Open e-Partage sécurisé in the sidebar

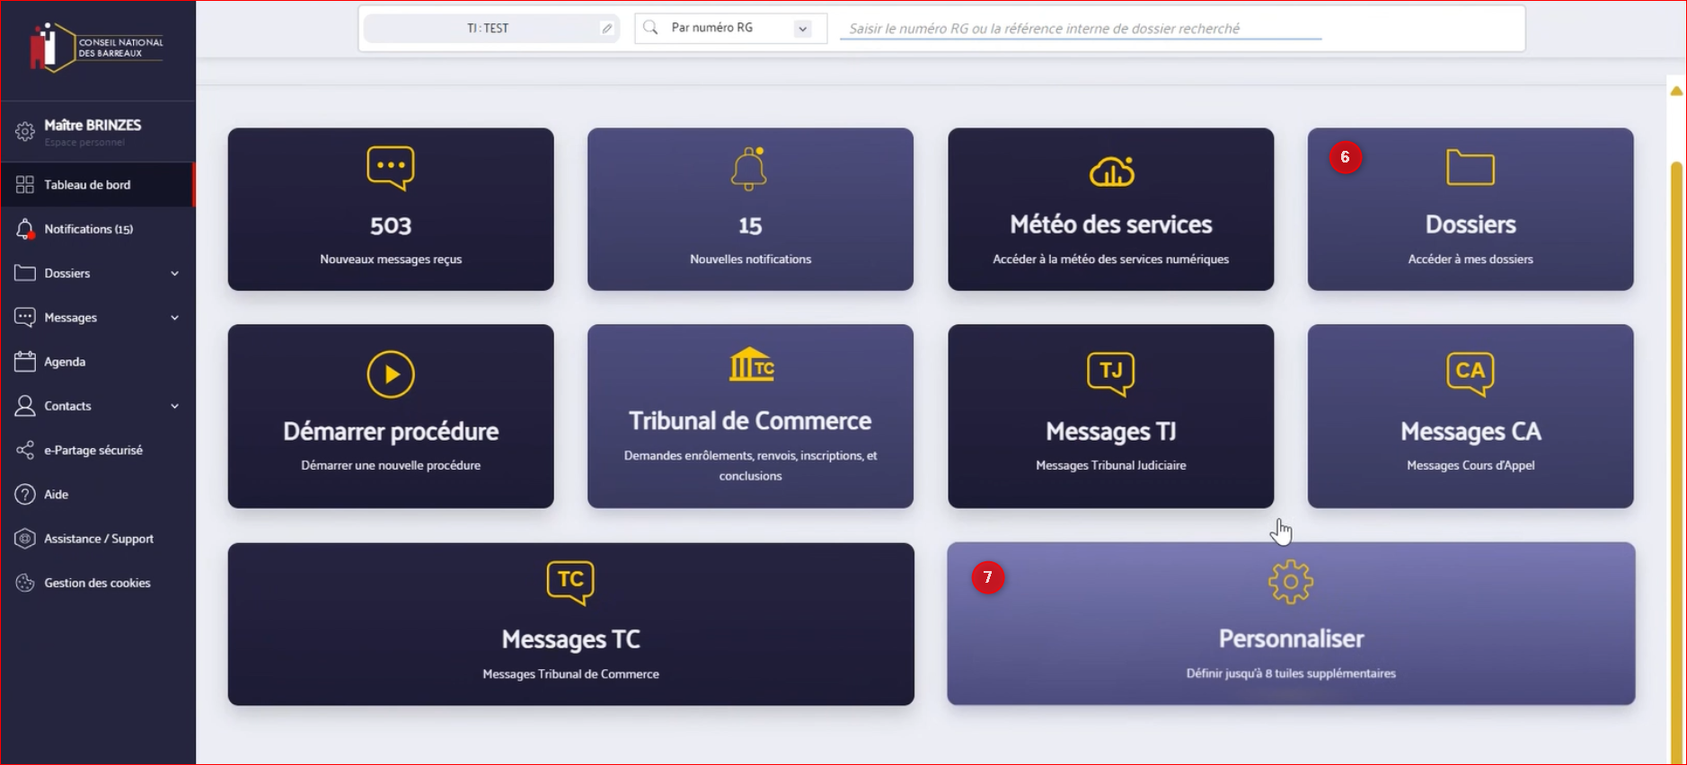tap(93, 450)
